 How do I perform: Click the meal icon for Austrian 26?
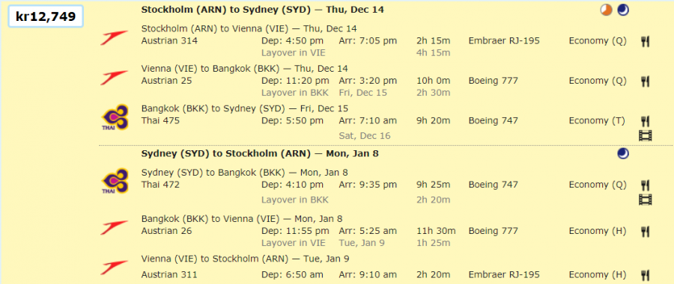[645, 232]
